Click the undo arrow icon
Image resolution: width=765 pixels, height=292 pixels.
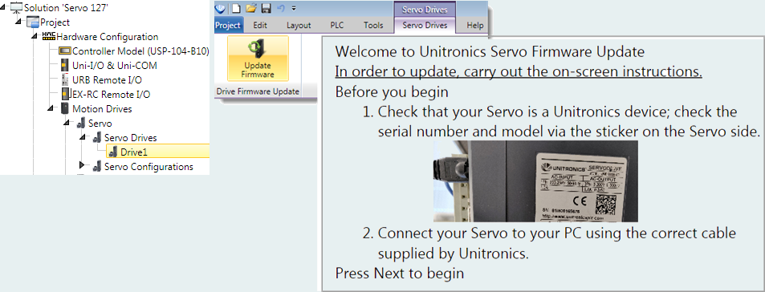click(280, 8)
